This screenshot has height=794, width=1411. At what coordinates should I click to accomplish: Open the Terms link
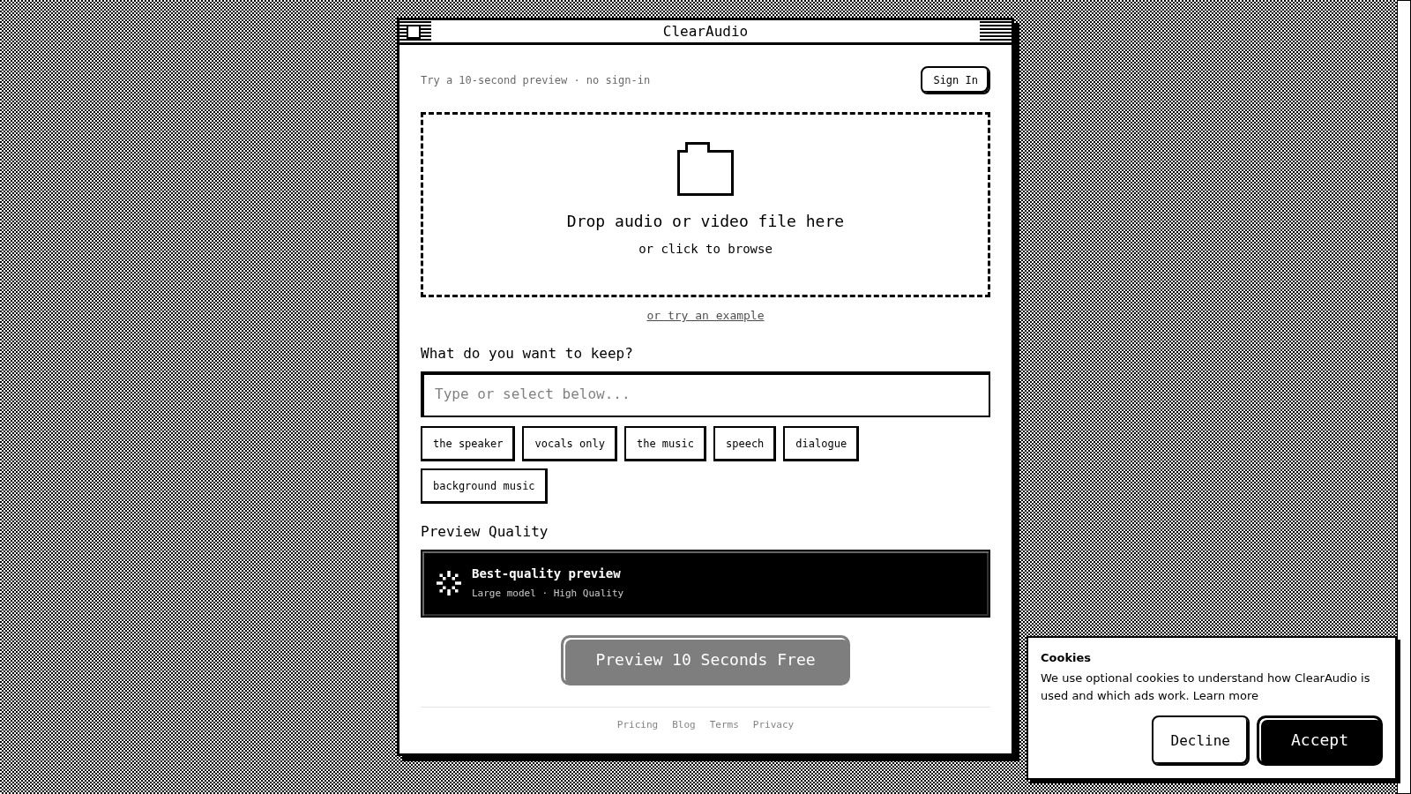point(724,725)
